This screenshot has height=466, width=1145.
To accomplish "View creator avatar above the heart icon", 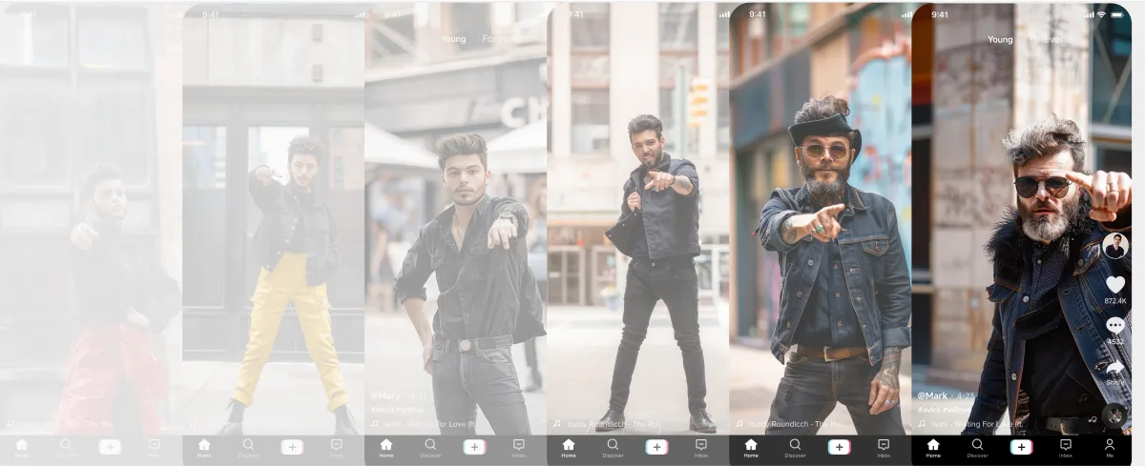I will [1114, 246].
